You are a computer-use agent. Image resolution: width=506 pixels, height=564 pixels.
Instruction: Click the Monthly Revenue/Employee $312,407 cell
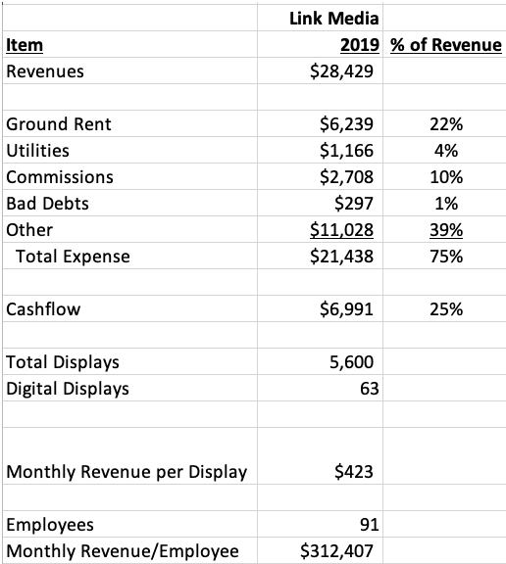[x=320, y=550]
